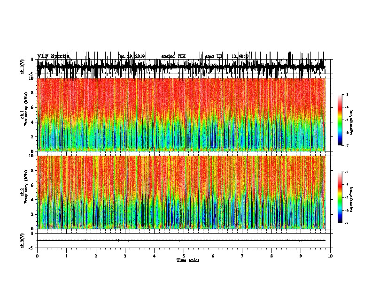Image resolution: width=372 pixels, height=287 pixels.
Task: Click the '8' tick on the time axis
Action: [x=271, y=256]
